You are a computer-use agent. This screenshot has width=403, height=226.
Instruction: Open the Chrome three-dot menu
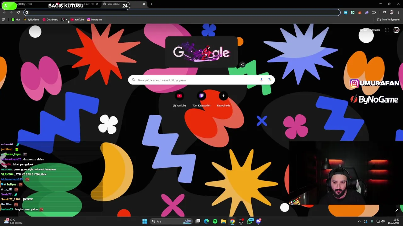[x=399, y=13]
